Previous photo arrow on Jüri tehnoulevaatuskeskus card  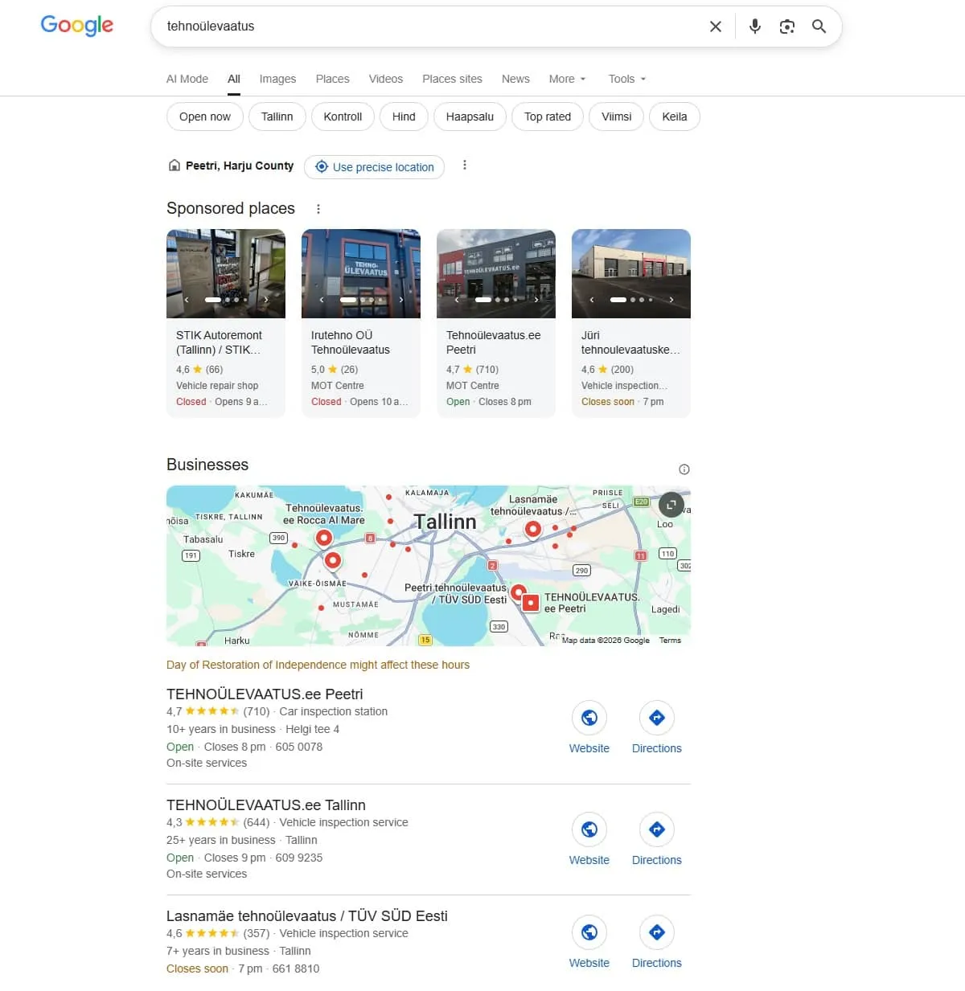pyautogui.click(x=592, y=300)
